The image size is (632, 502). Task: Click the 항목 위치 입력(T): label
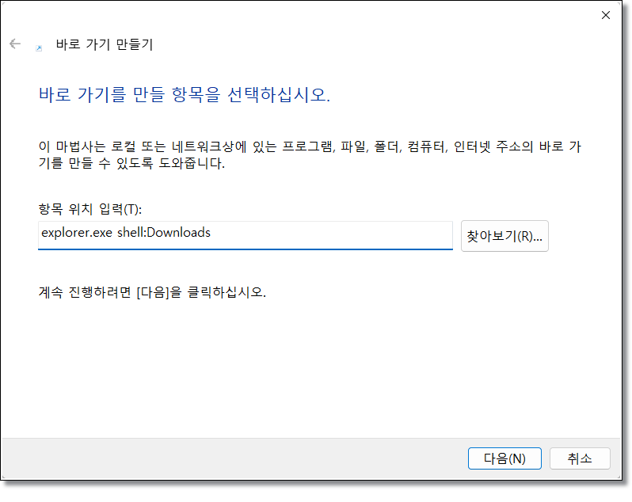[x=89, y=209]
